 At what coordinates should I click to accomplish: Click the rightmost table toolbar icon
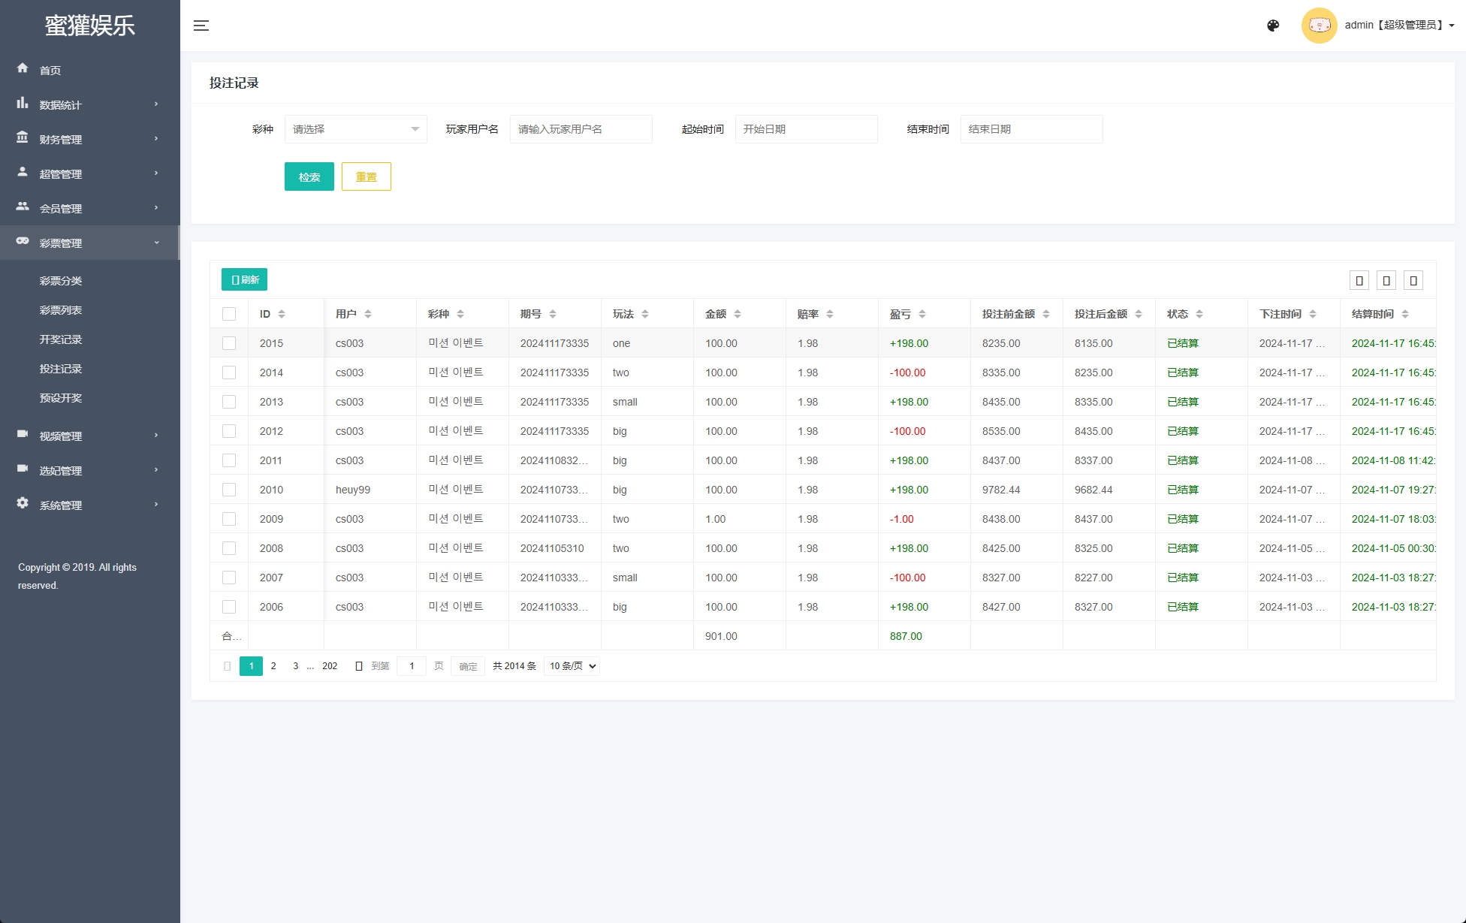pyautogui.click(x=1413, y=280)
